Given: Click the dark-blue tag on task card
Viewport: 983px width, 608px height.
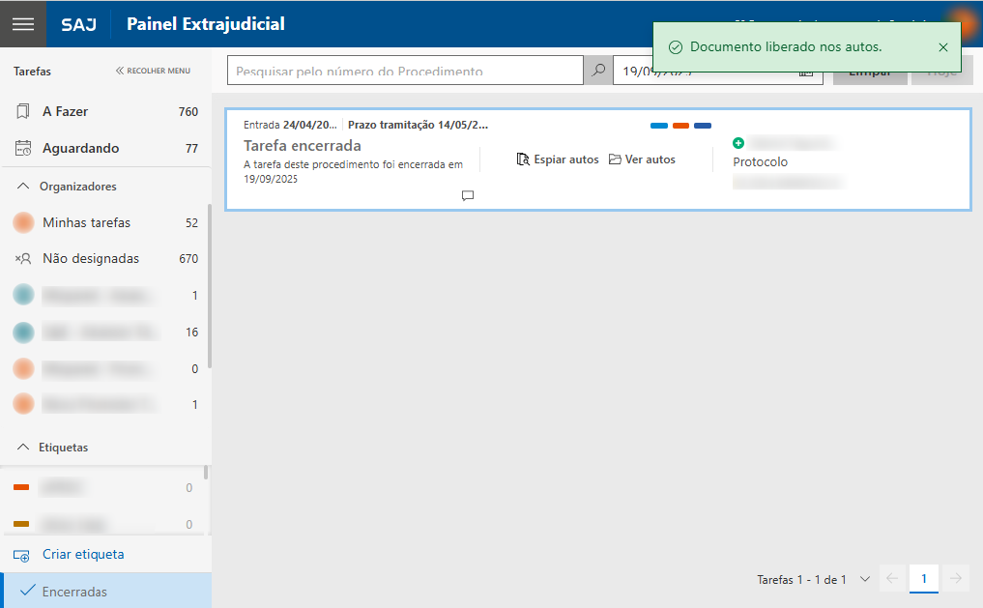Looking at the screenshot, I should point(703,126).
